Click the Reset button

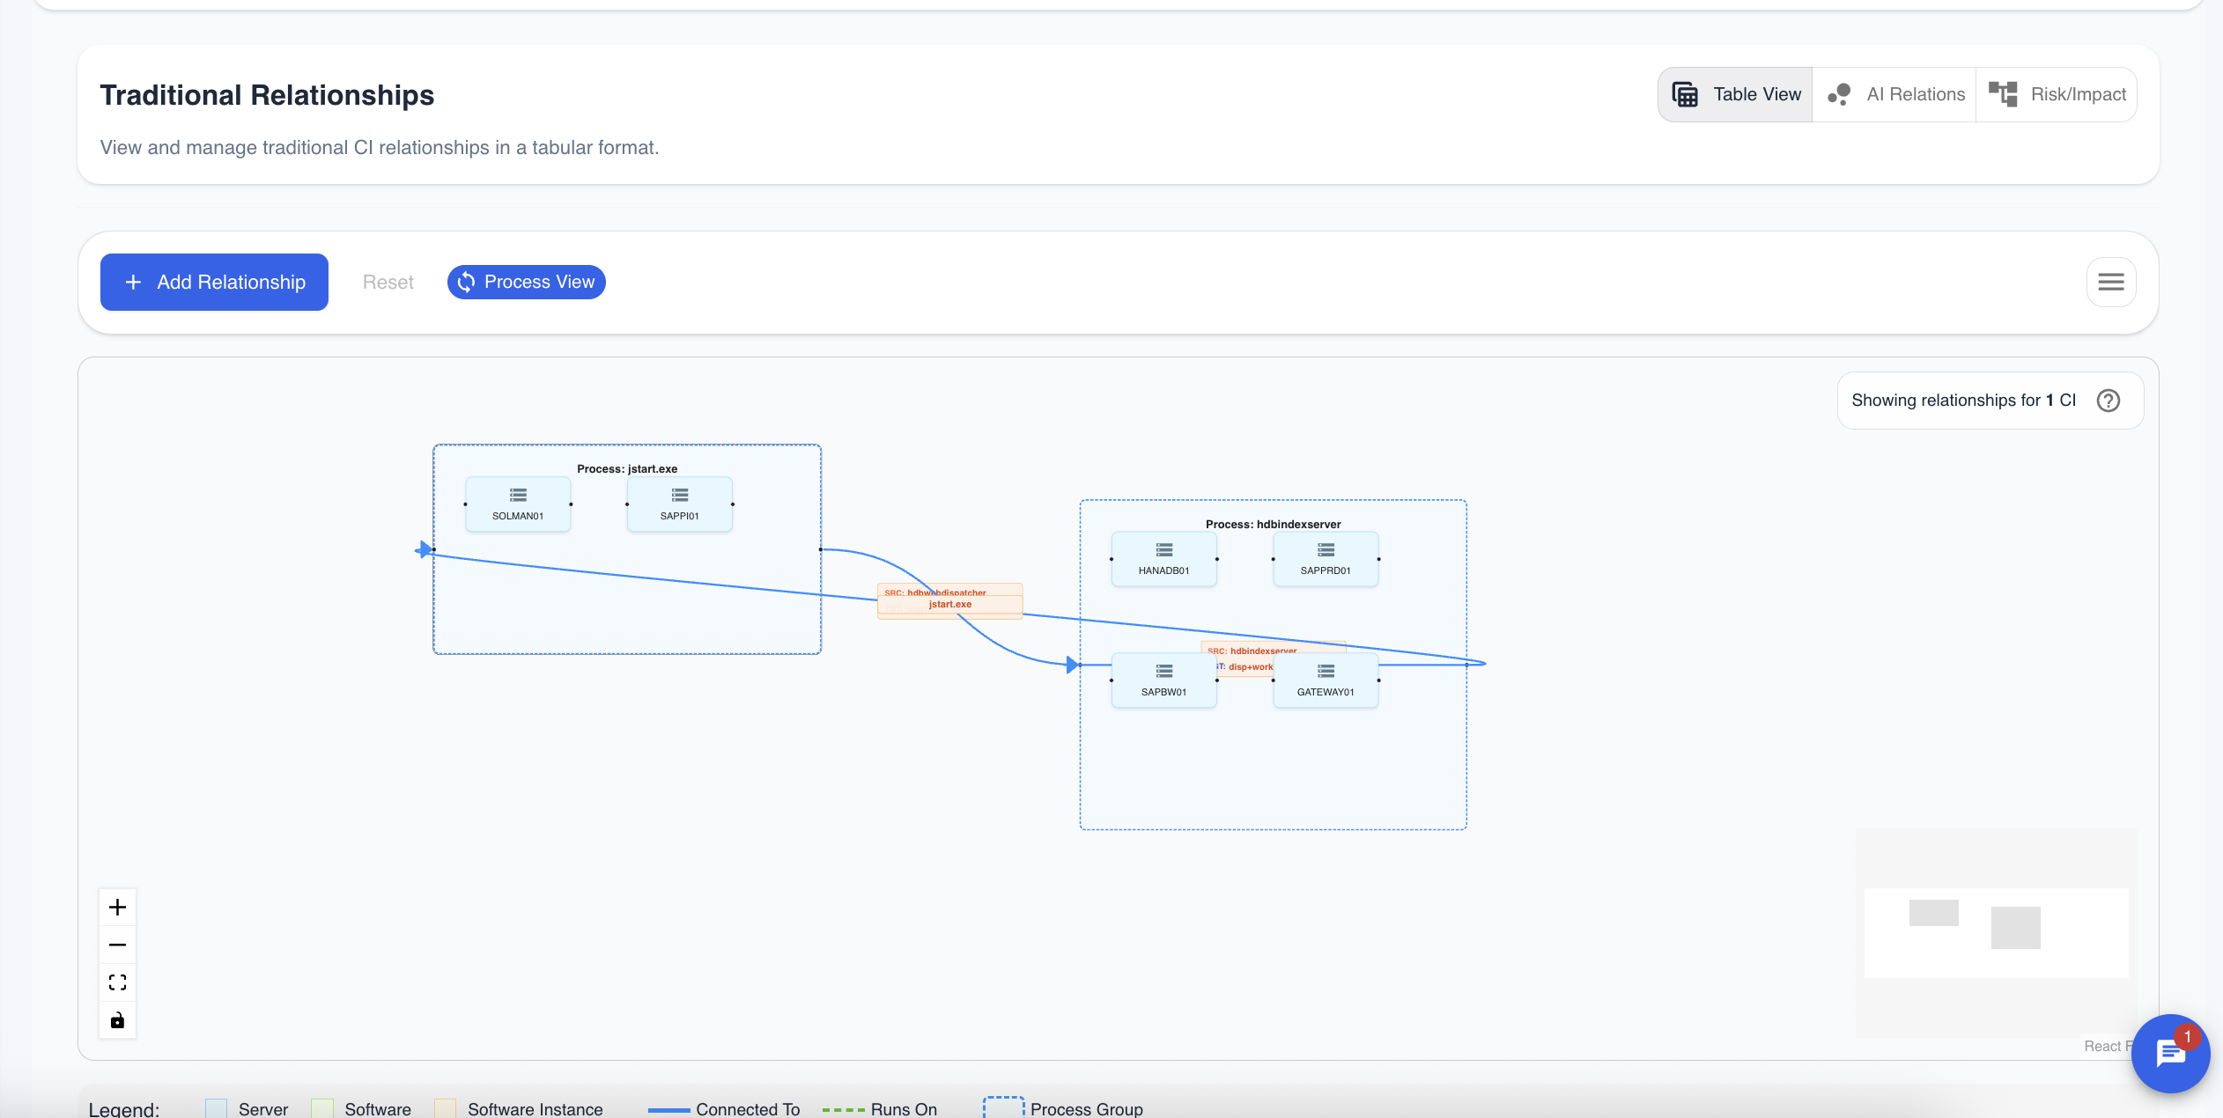pyautogui.click(x=388, y=282)
